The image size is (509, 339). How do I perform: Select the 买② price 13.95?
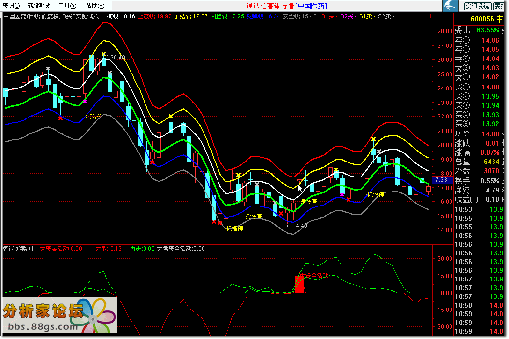tap(490, 96)
